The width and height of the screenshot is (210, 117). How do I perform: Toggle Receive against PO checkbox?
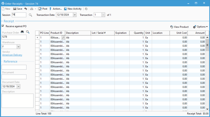[x=3, y=26]
